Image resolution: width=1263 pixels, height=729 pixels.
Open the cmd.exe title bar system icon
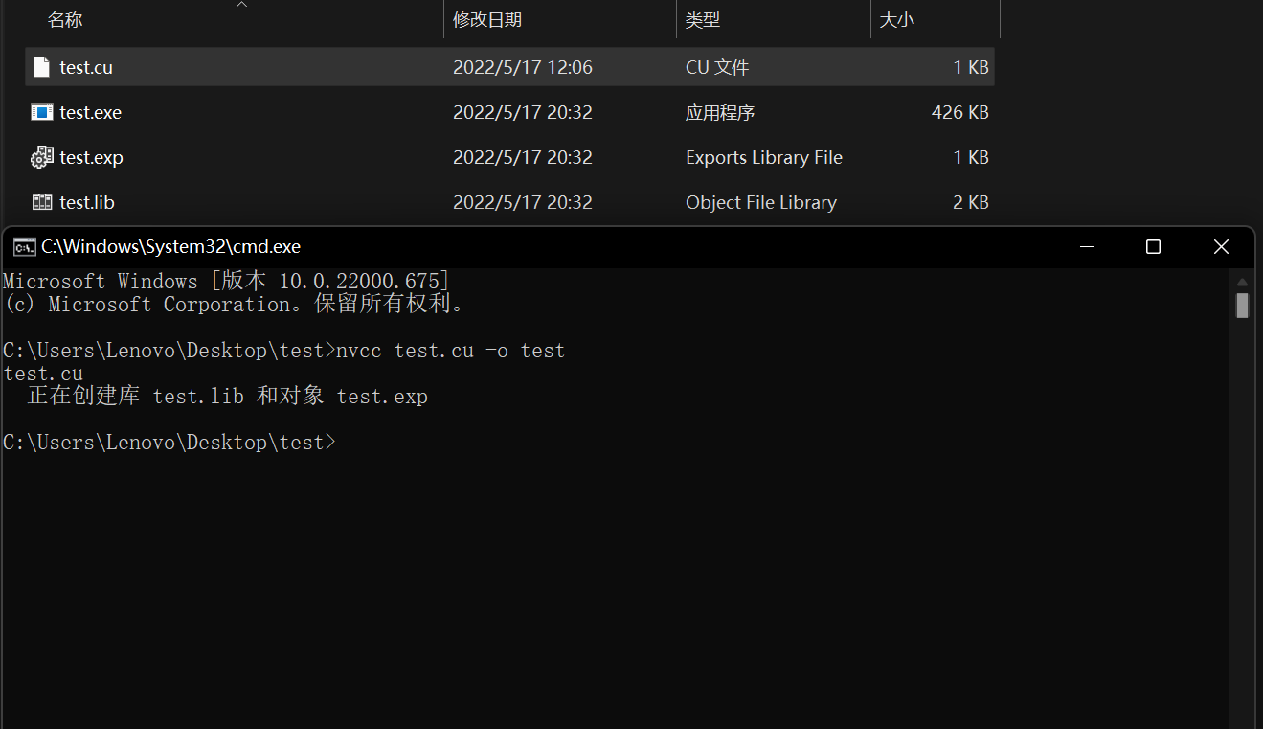pos(24,247)
